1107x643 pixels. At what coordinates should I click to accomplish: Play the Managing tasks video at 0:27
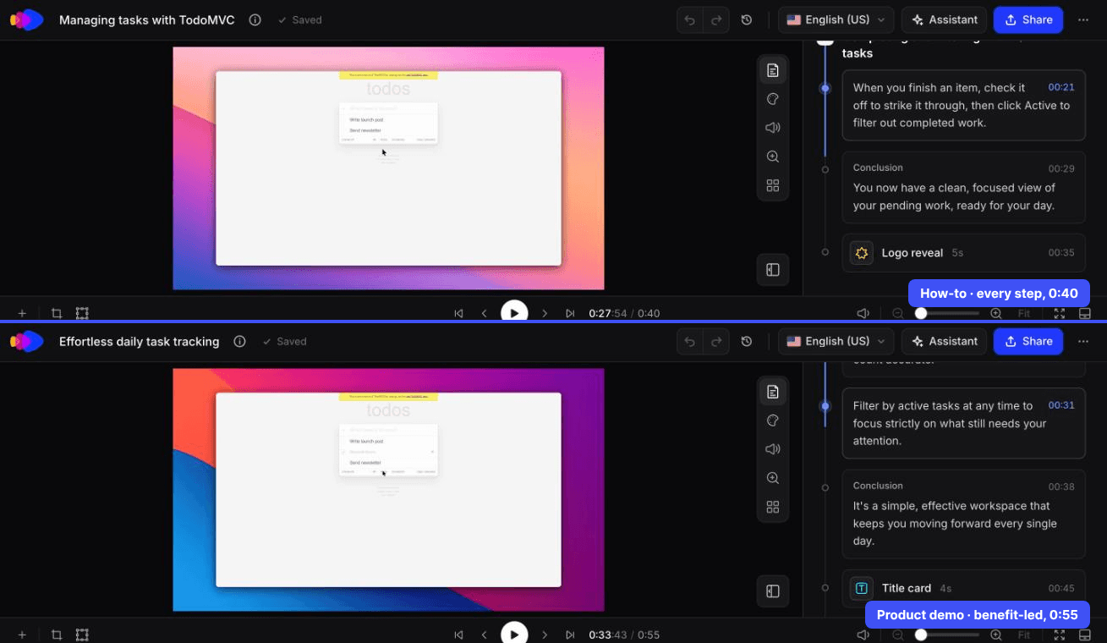(514, 311)
